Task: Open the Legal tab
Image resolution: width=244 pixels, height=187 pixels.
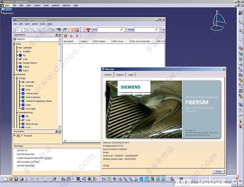Action: [131, 75]
